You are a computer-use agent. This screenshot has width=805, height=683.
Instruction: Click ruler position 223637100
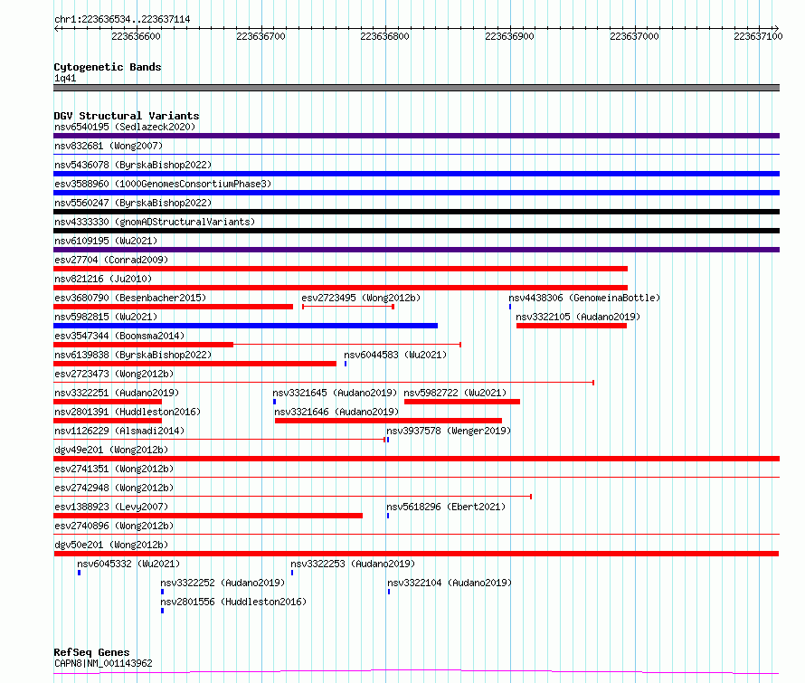tap(758, 36)
